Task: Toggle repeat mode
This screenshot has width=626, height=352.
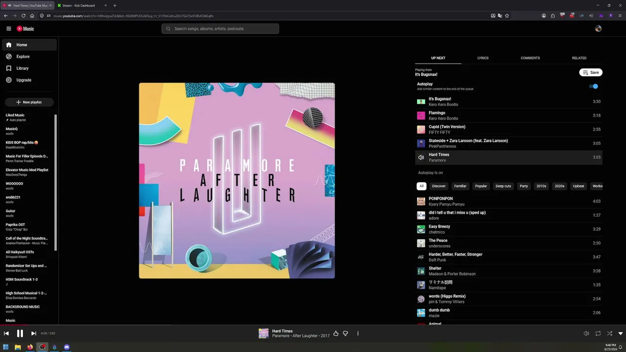Action: 598,333
